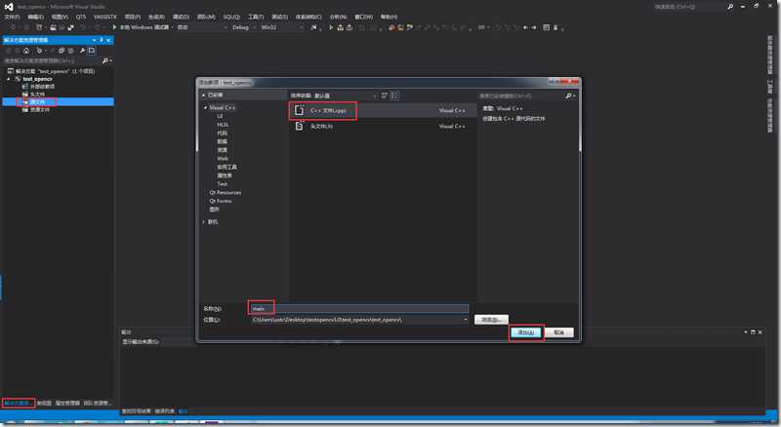
Task: Select the source files folder
Action: coord(34,101)
